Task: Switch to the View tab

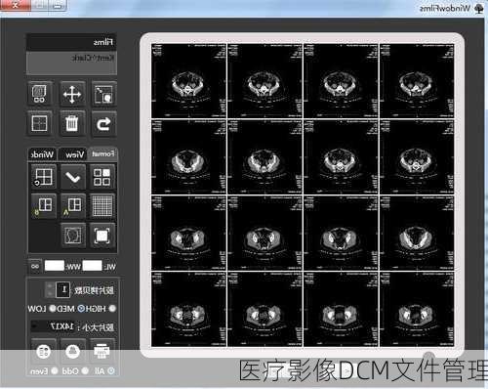Action: point(74,154)
